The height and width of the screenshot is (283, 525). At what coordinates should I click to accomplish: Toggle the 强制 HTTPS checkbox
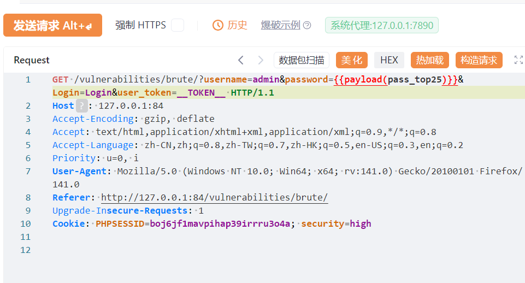(x=178, y=25)
